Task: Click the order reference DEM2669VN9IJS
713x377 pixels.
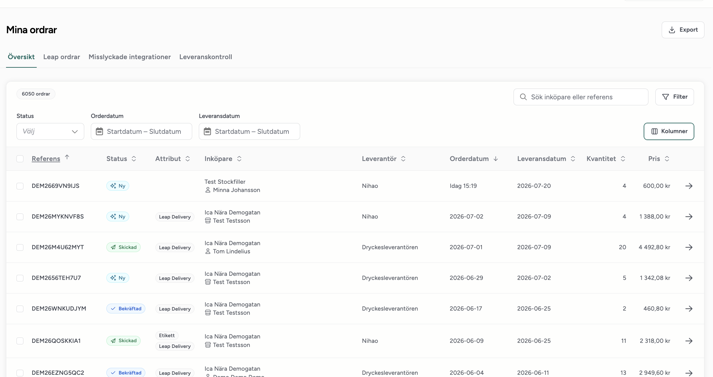Action: (56, 186)
